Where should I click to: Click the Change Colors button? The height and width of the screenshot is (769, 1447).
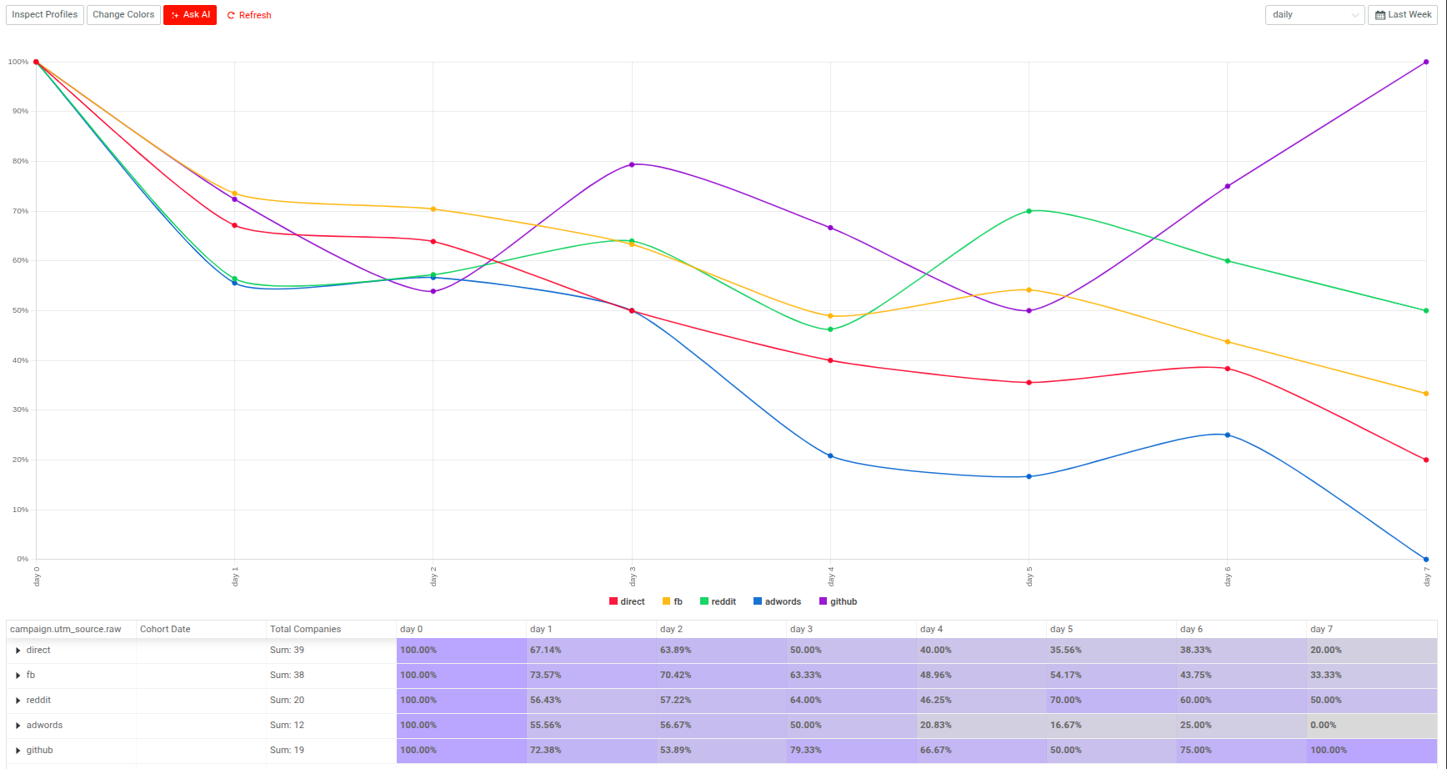point(123,14)
